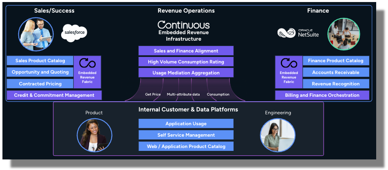The image size is (388, 170).
Task: Click the Multi-attribute data flow label
Action: click(183, 94)
